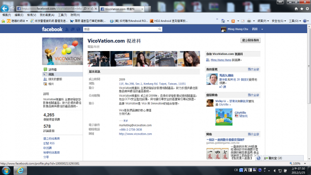
Task: Close the VicoVation.com browser tab
Action: 142,9
